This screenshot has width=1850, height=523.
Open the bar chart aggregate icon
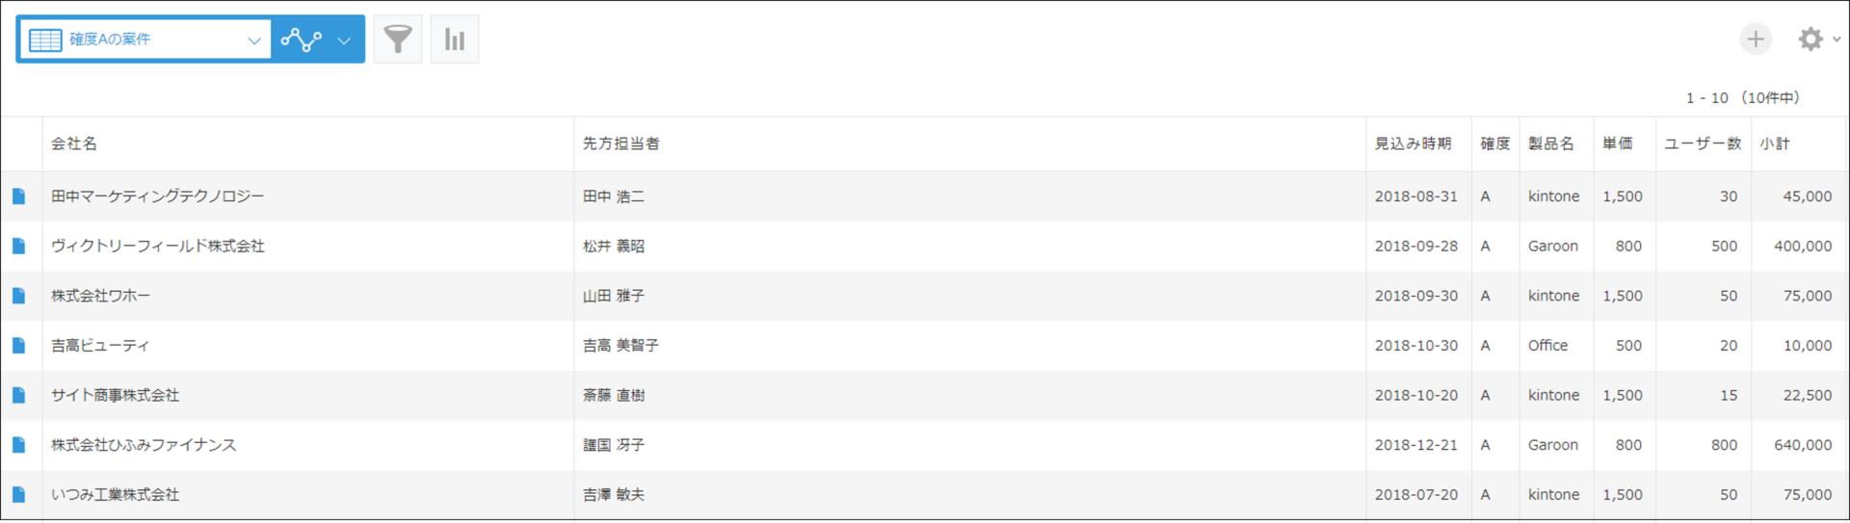tap(455, 39)
